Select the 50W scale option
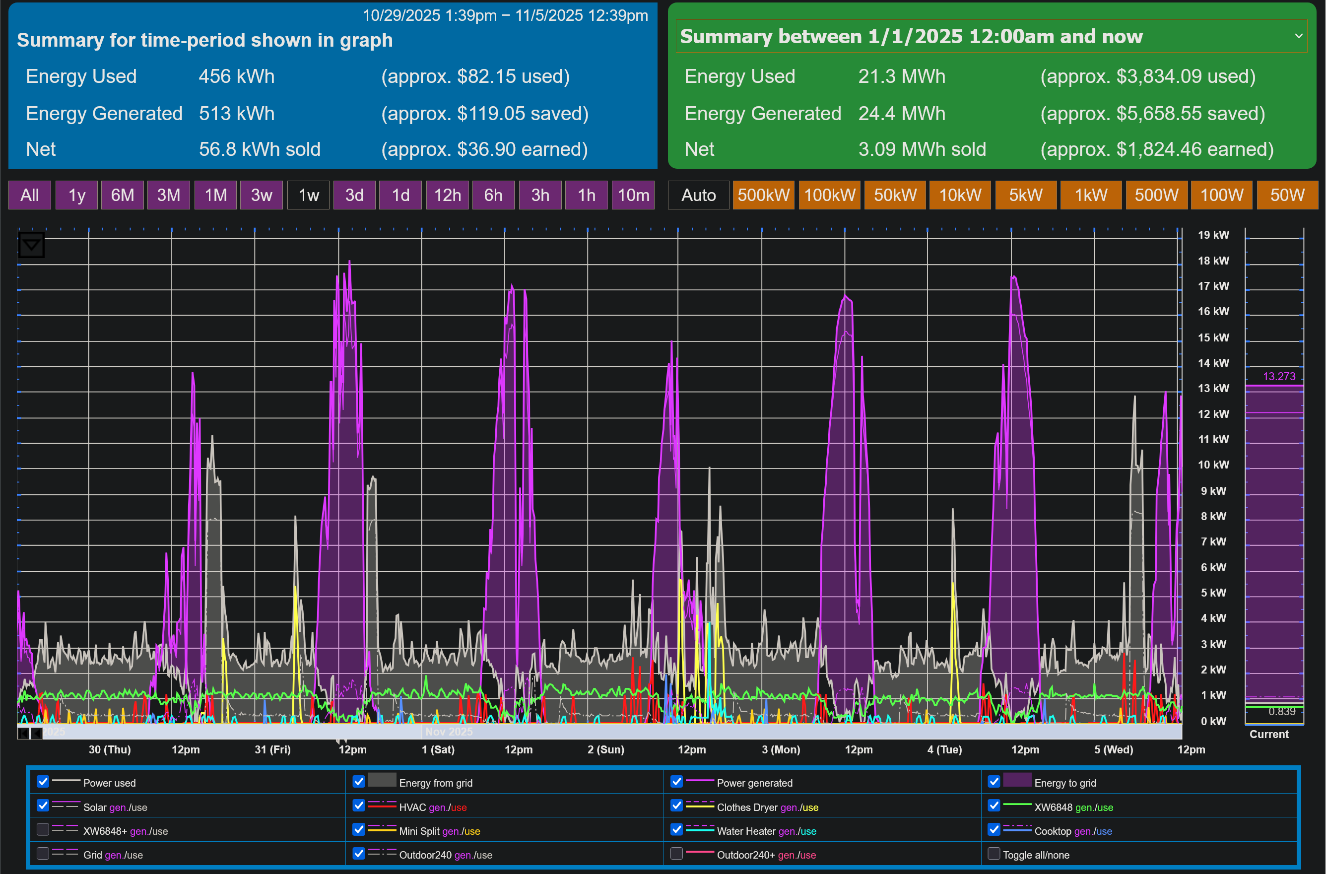The image size is (1326, 874). click(x=1287, y=195)
